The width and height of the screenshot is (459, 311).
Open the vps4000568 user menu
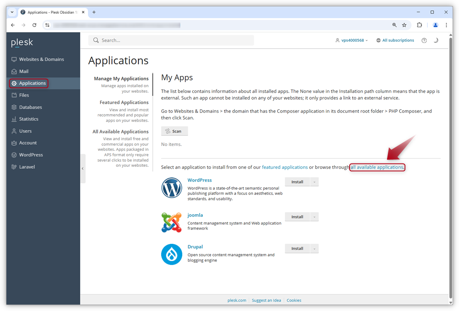[351, 40]
